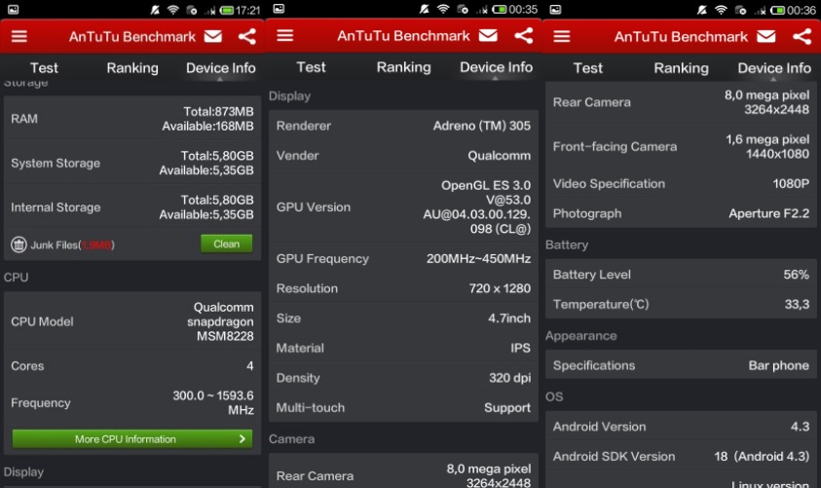Viewport: 821px width, 488px height.
Task: Click the green Clean button
Action: (226, 244)
